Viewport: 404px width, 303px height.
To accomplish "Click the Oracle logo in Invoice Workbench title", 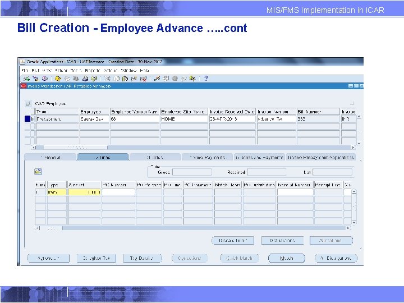I will pyautogui.click(x=24, y=86).
